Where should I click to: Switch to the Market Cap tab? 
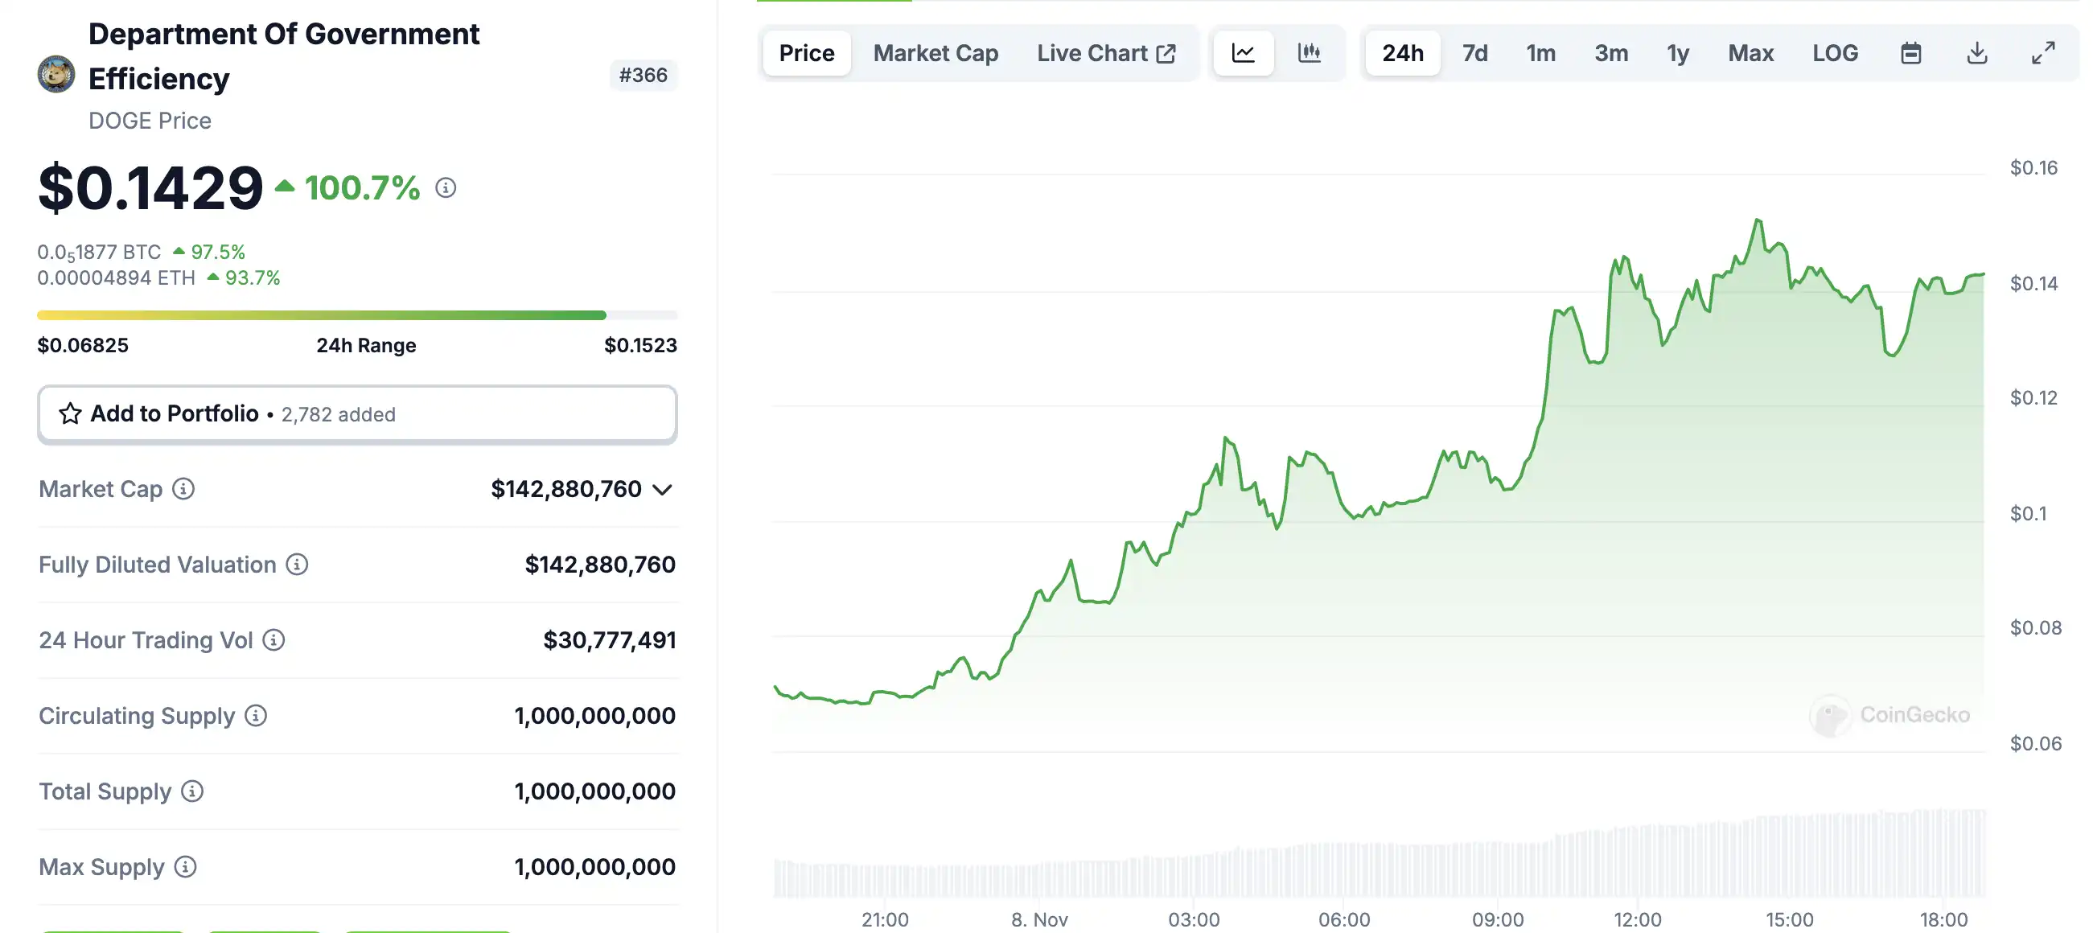[x=935, y=54]
